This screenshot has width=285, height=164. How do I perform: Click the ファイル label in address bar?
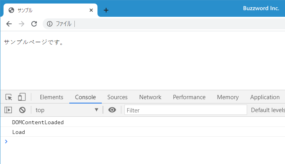[x=63, y=24]
